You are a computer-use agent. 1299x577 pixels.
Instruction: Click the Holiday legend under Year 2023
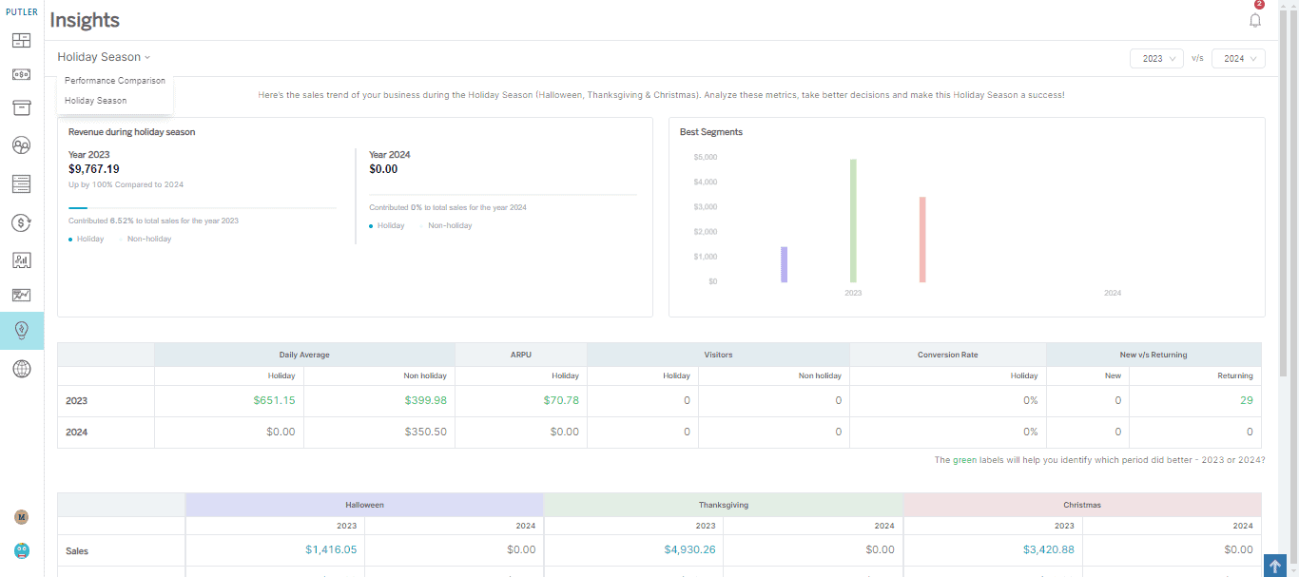coord(86,239)
